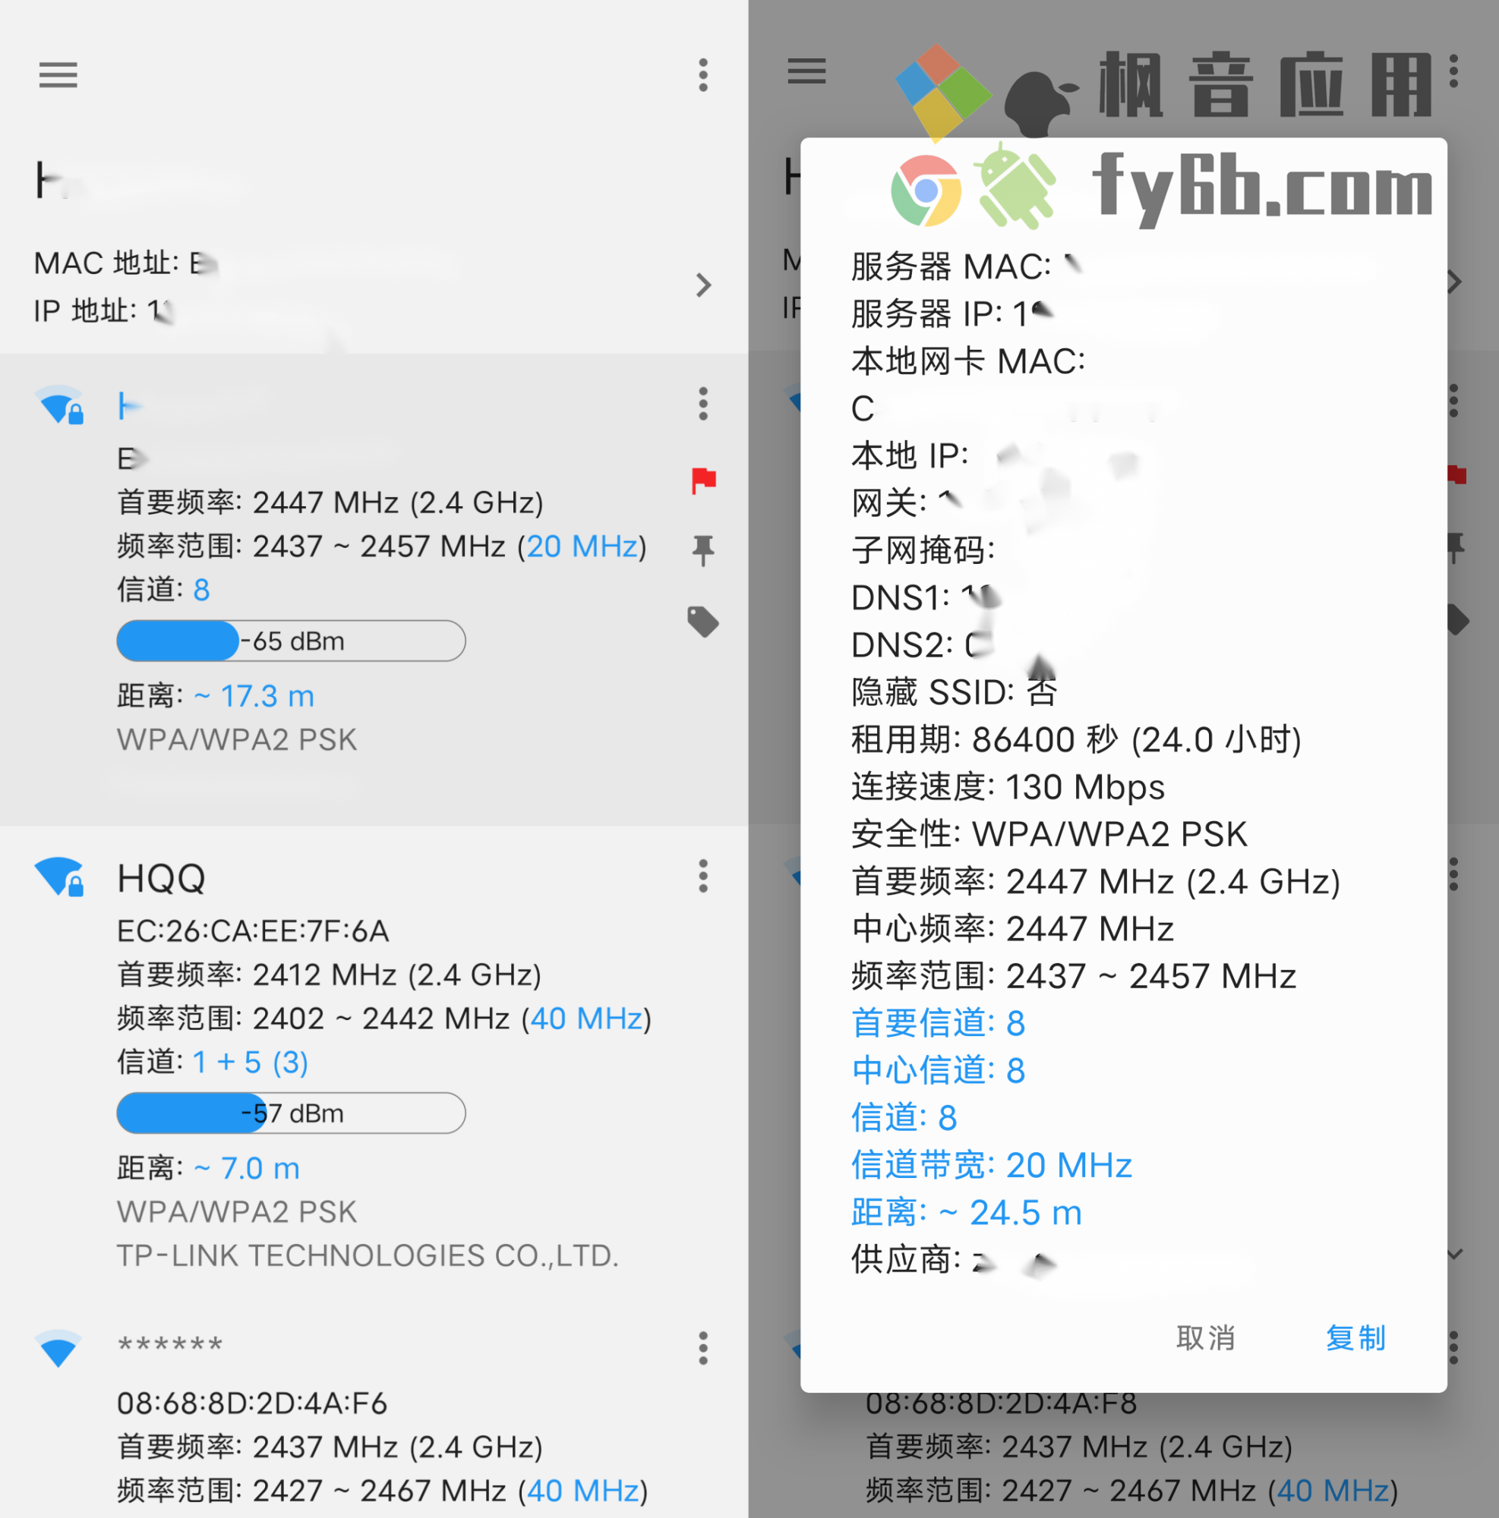The height and width of the screenshot is (1518, 1499).
Task: Tap 复制 to copy connection details
Action: click(x=1356, y=1338)
